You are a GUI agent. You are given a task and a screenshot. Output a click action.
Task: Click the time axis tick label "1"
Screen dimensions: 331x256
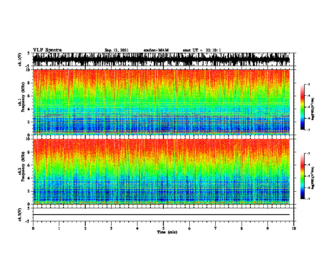click(59, 228)
